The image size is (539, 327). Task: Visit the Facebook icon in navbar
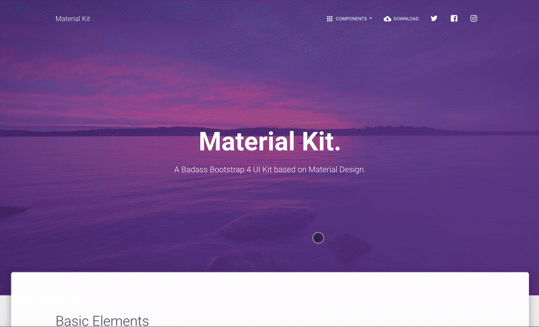coord(453,19)
